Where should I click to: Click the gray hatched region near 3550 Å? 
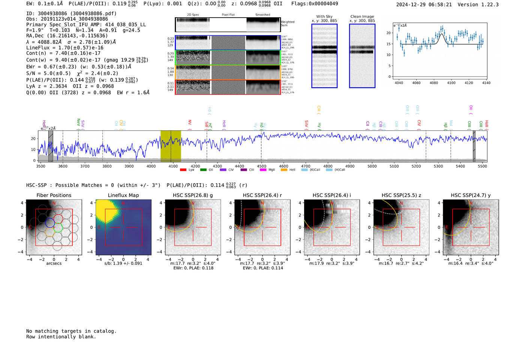51,146
